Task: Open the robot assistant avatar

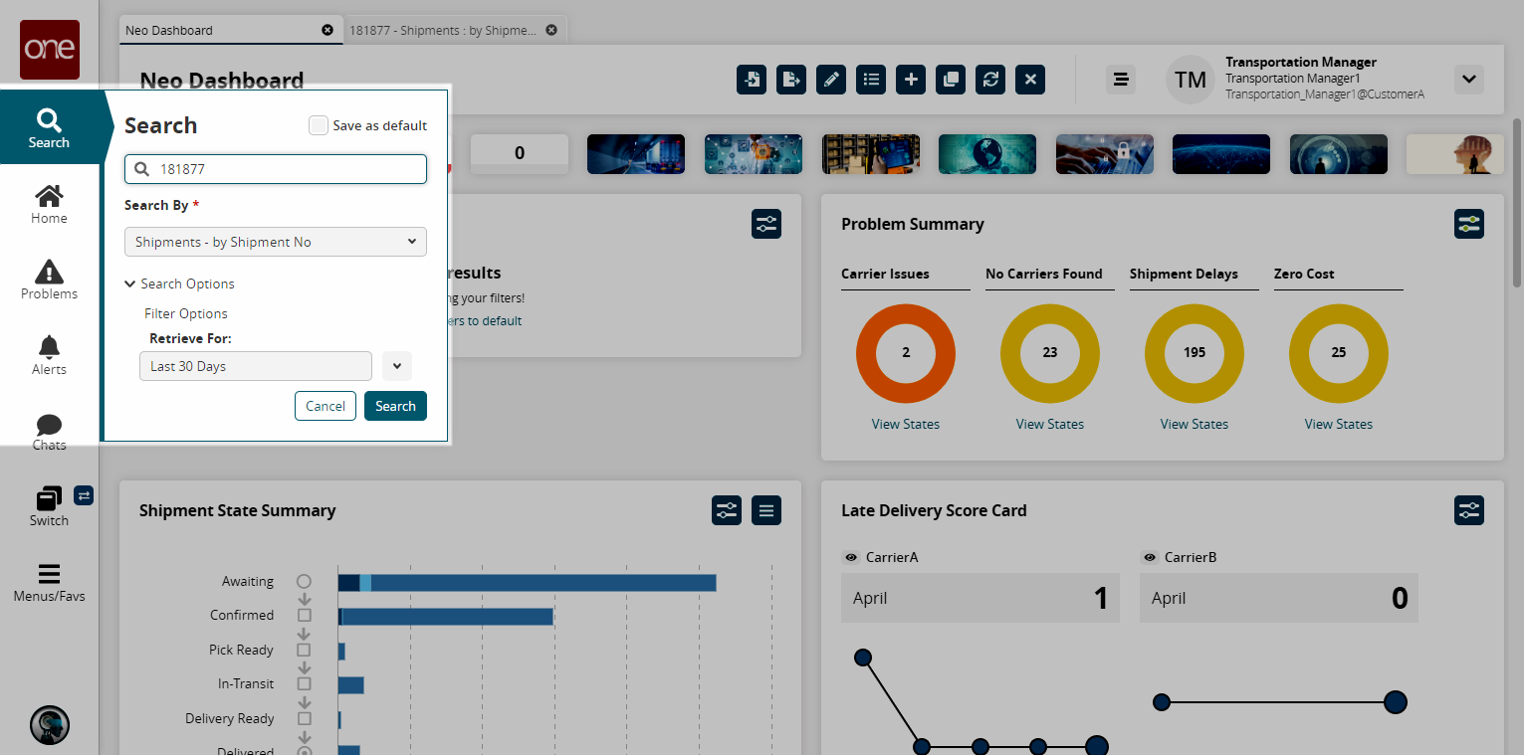Action: pos(49,725)
